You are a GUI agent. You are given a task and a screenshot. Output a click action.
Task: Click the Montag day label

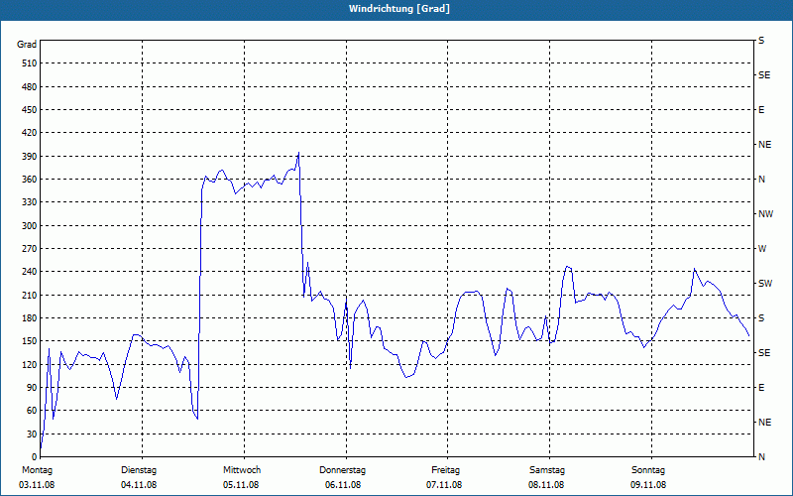coord(37,470)
